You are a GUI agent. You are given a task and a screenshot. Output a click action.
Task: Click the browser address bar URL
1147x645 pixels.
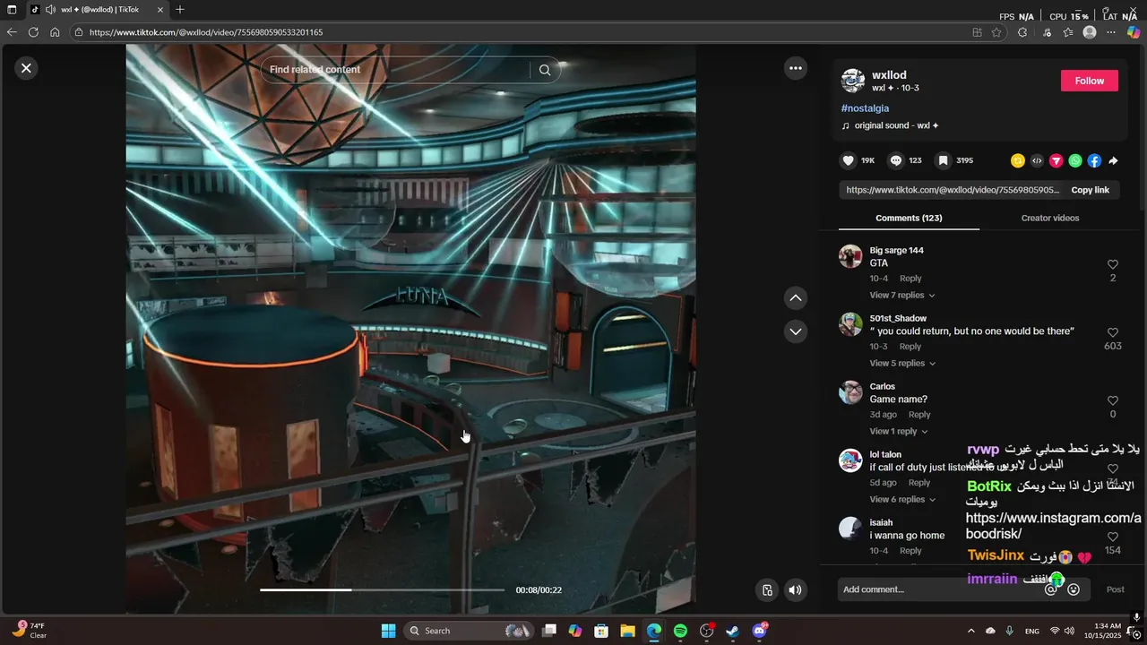pos(206,32)
